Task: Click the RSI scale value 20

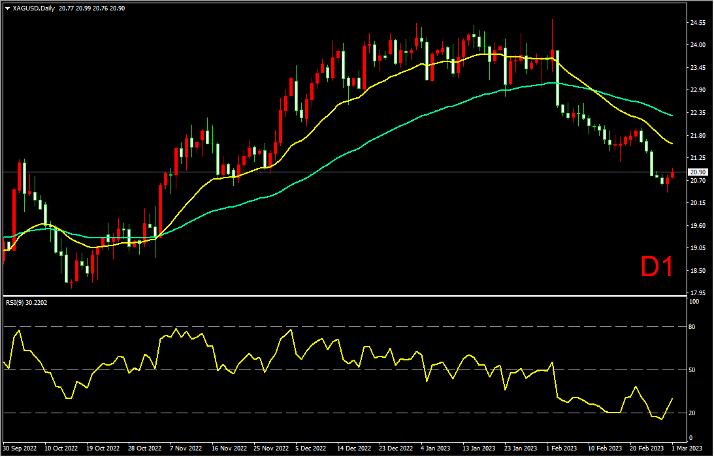Action: (693, 413)
